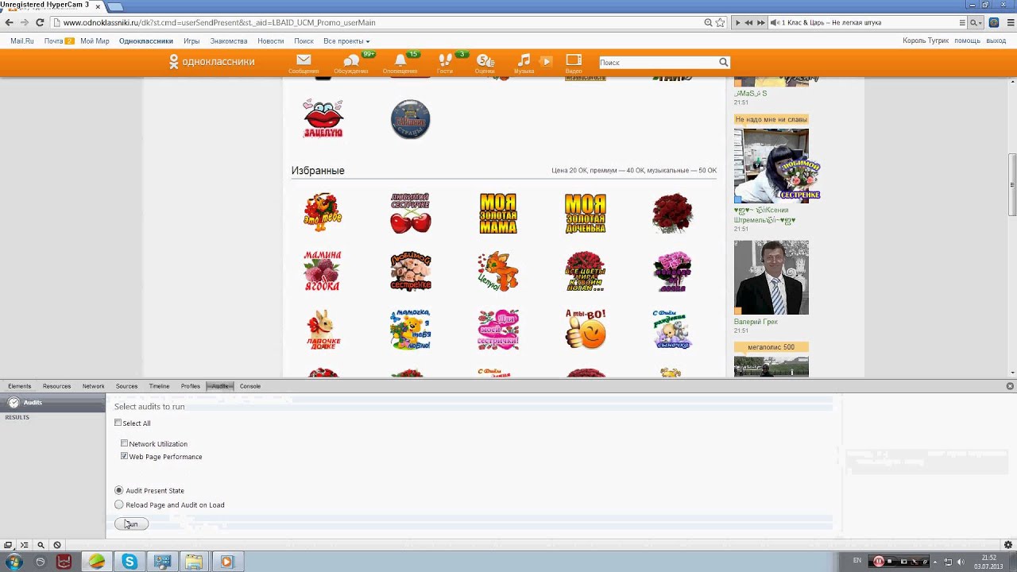Open Skype from the taskbar

pos(129,562)
